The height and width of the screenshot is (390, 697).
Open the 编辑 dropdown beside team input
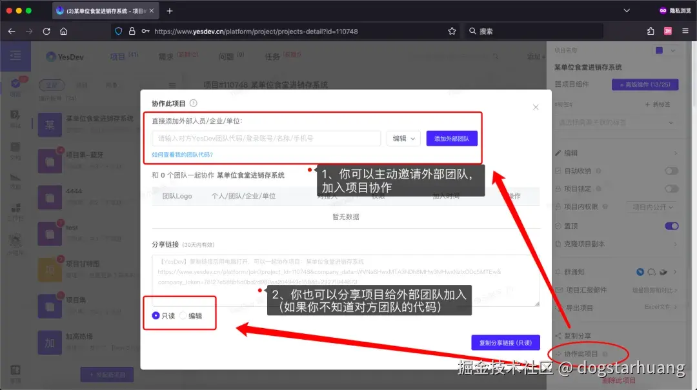(403, 137)
